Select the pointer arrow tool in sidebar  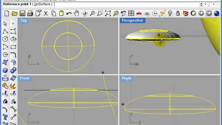coord(5,24)
